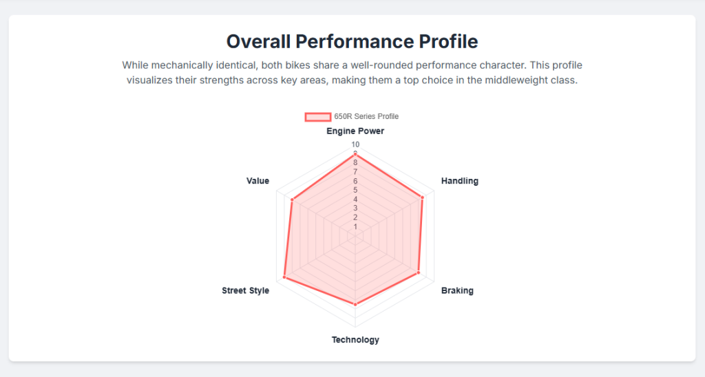Click the Engine Power axis label

pyautogui.click(x=355, y=131)
